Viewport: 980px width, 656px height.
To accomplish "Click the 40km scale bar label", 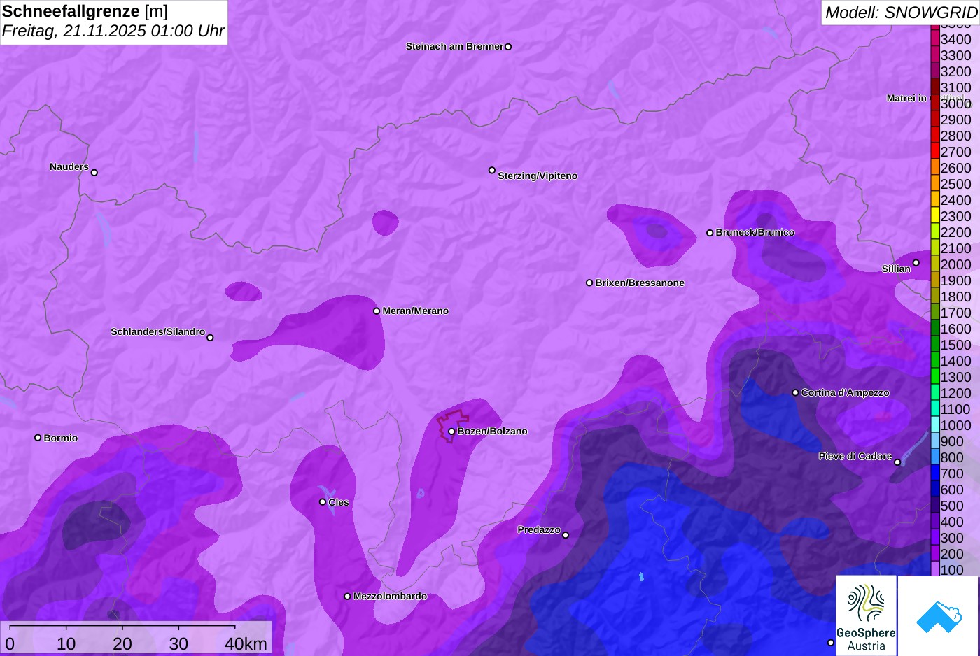I will [246, 643].
